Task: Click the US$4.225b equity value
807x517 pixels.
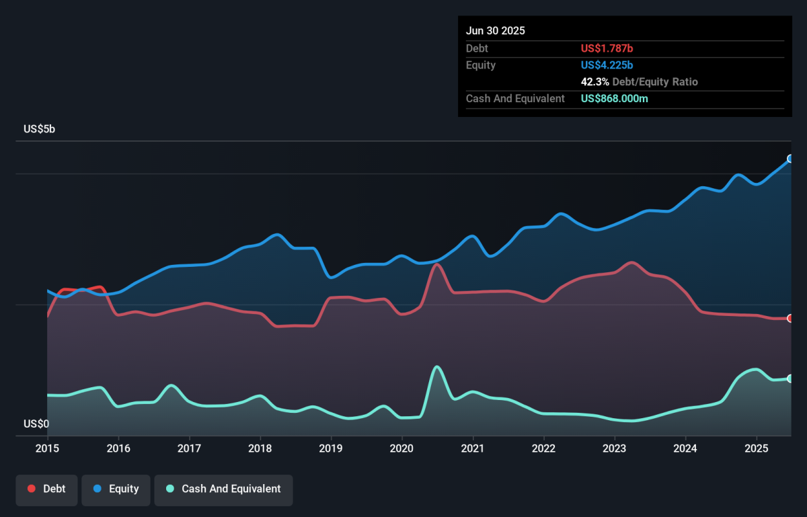Action: click(607, 65)
